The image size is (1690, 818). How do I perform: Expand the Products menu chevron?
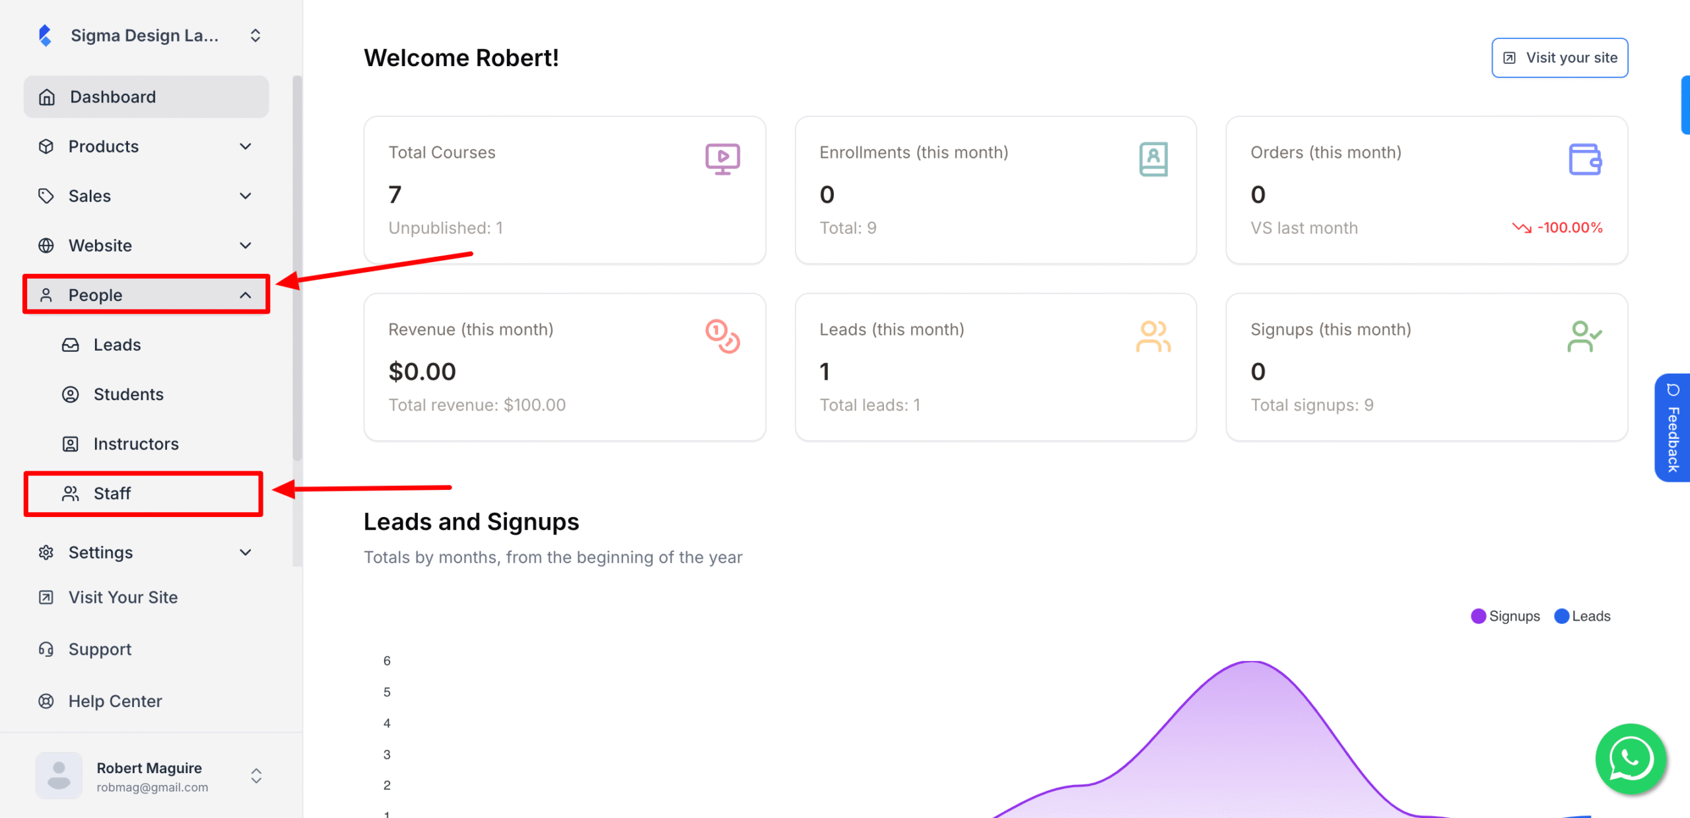point(246,147)
